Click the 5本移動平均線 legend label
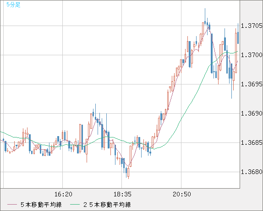 tap(41, 205)
